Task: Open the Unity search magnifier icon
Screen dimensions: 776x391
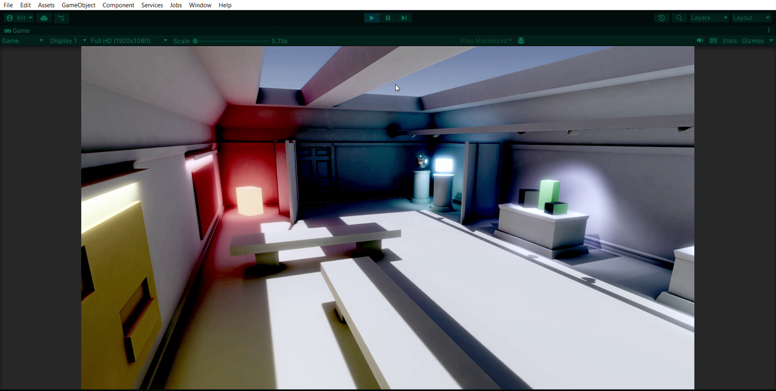Action: tap(679, 18)
